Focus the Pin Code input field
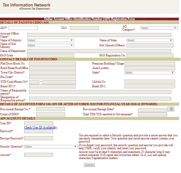This screenshot has height=173, width=181. click(52, 77)
